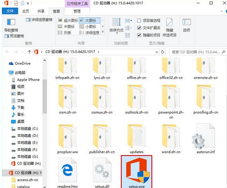This screenshot has height=188, width=227.
Task: Select the setup.dll file
Action: click(102, 173)
